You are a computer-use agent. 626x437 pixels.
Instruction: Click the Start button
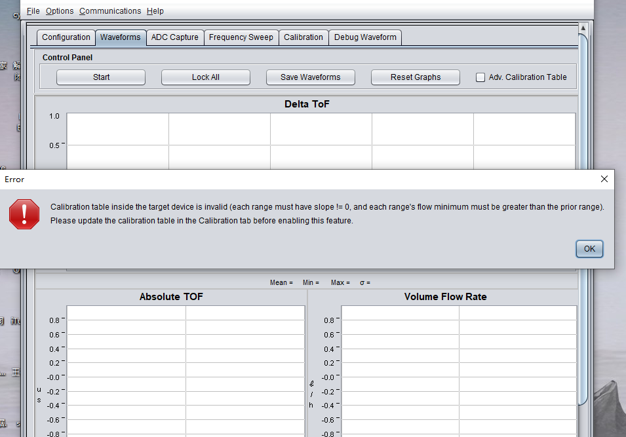tap(101, 77)
